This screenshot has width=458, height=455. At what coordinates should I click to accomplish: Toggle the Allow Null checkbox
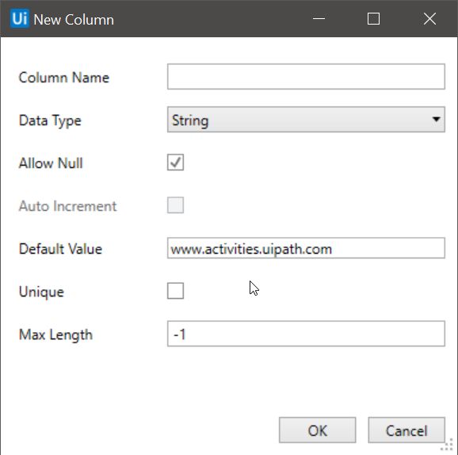[x=176, y=162]
